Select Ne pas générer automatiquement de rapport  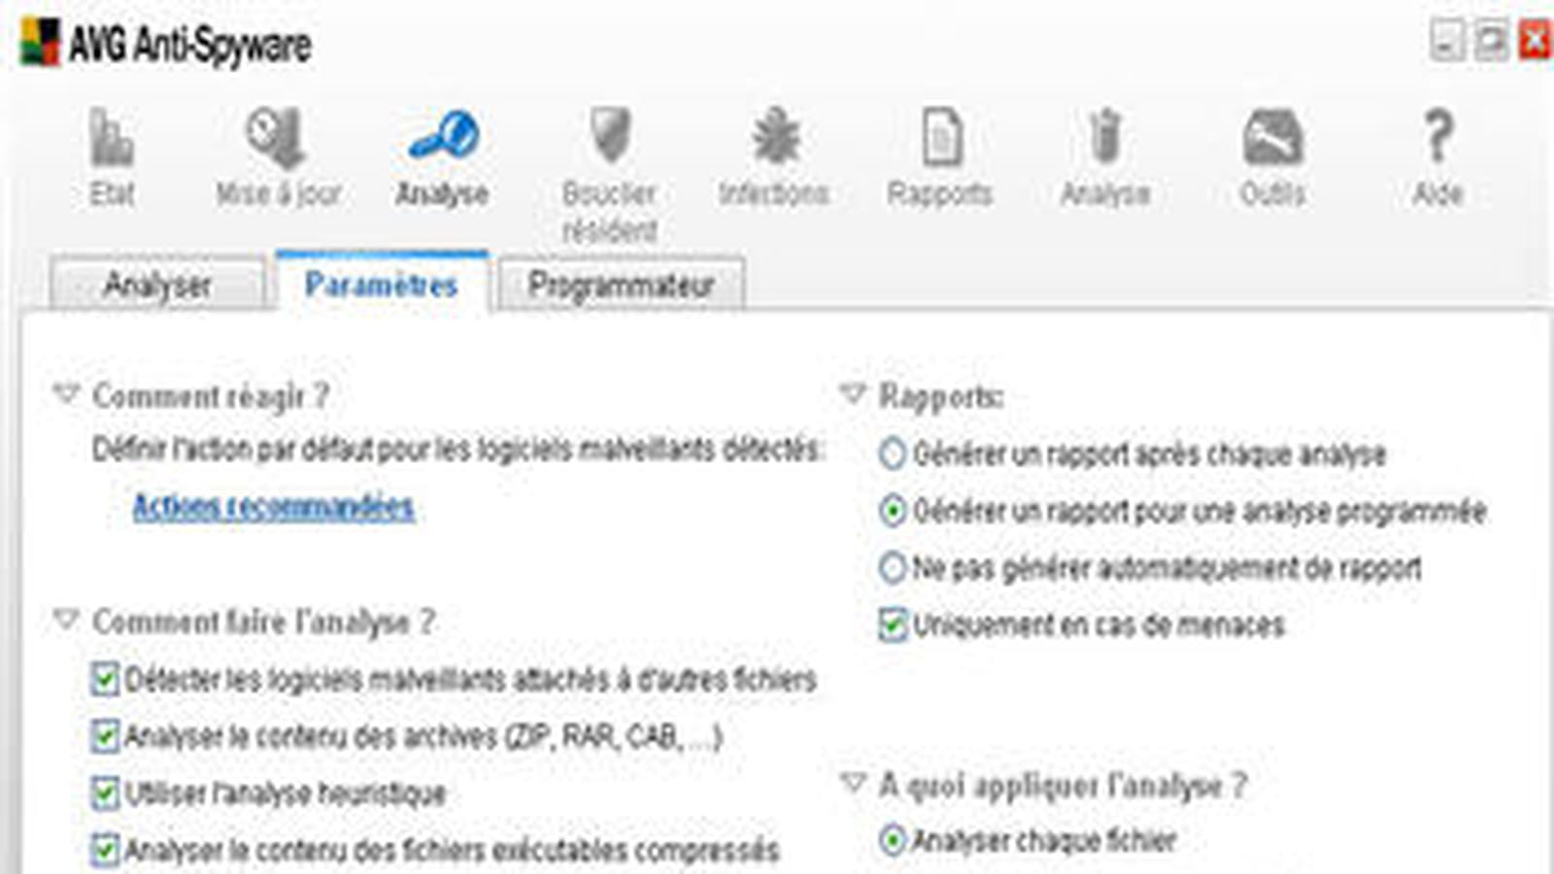coord(892,567)
